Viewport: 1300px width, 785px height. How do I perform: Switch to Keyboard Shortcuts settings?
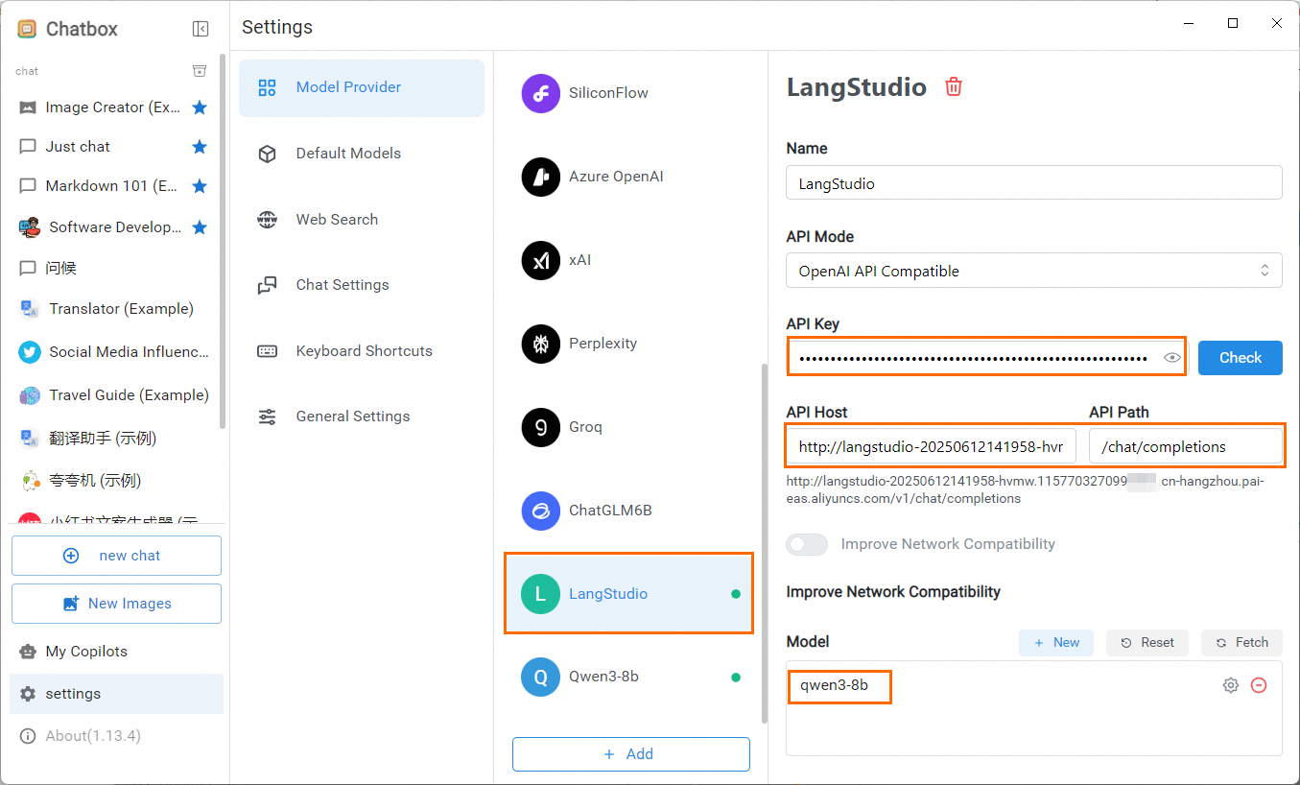pos(363,350)
